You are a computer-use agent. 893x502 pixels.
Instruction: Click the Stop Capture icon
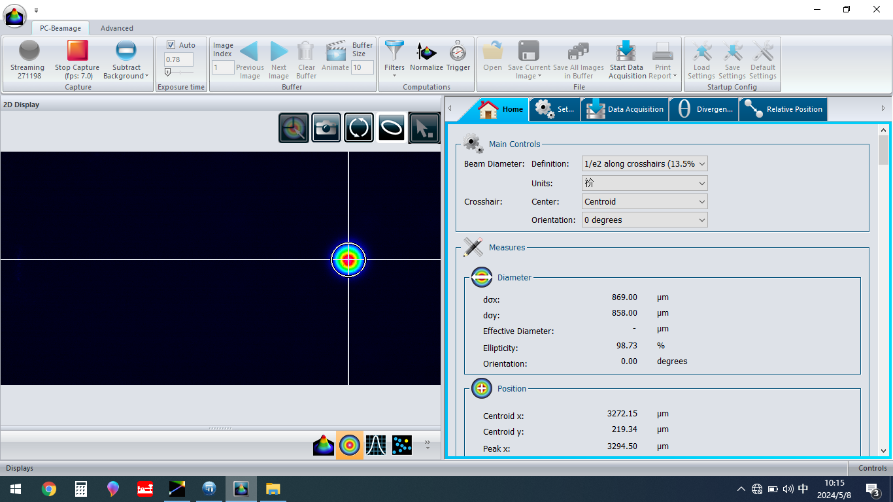[x=77, y=51]
